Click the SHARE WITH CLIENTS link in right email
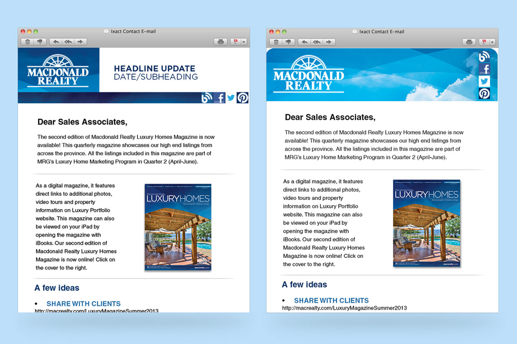The image size is (517, 344). click(331, 300)
